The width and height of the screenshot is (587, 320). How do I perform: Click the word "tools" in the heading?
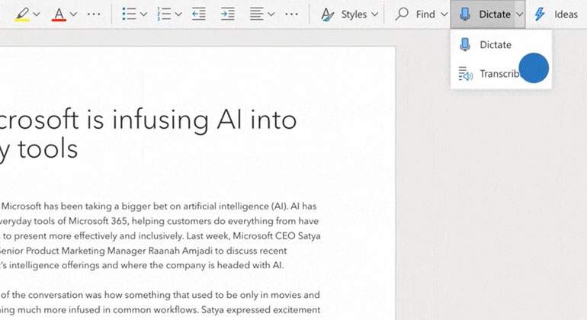pyautogui.click(x=47, y=149)
